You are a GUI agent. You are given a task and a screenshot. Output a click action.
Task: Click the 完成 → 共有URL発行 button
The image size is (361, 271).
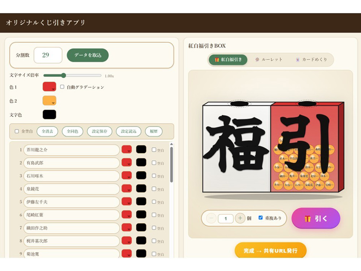pos(270,250)
